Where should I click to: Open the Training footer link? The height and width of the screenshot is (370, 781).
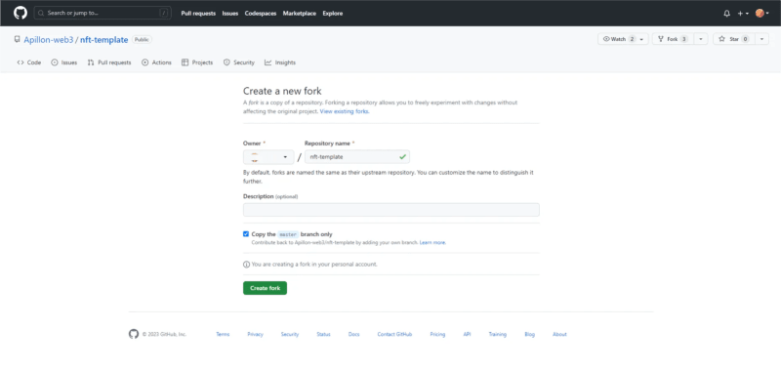click(x=498, y=335)
